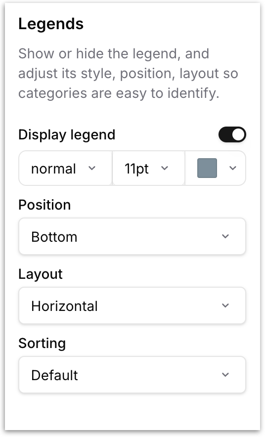
Task: Click the chevron in the Bottom field
Action: coord(225,236)
